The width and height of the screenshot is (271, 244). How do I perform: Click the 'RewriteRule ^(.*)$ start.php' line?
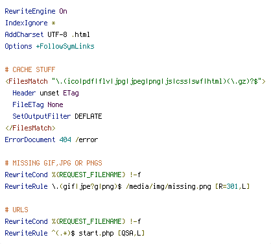coord(75,233)
